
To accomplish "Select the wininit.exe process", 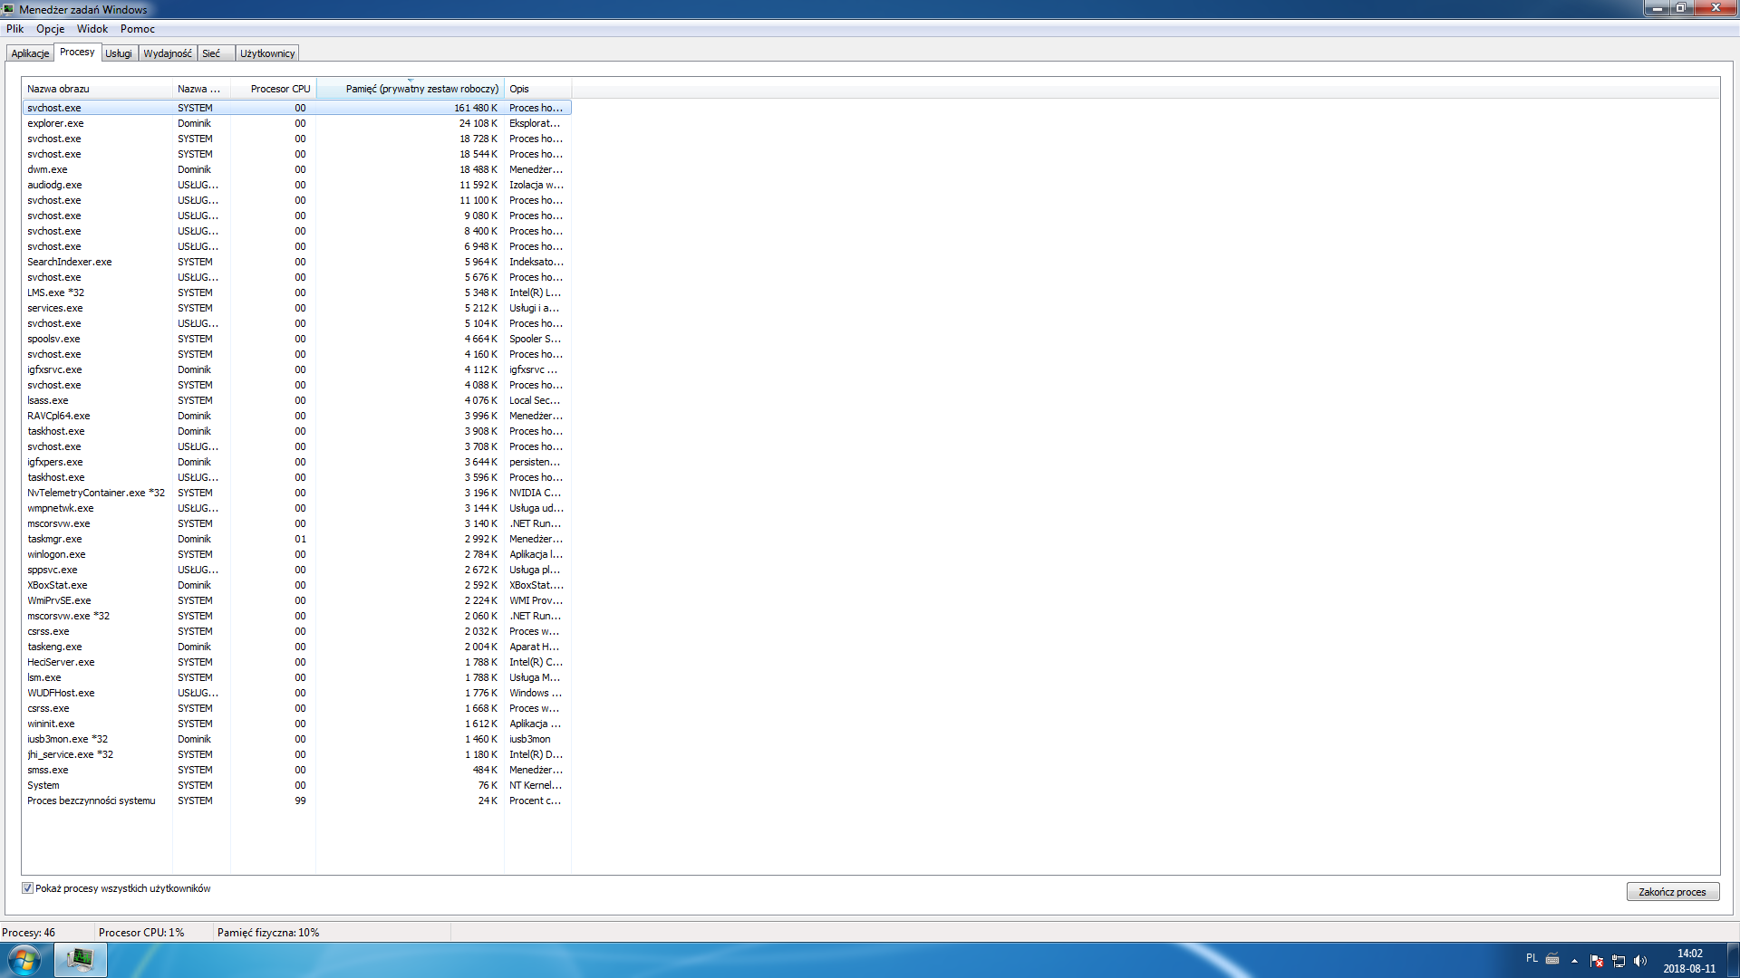I will pyautogui.click(x=296, y=724).
